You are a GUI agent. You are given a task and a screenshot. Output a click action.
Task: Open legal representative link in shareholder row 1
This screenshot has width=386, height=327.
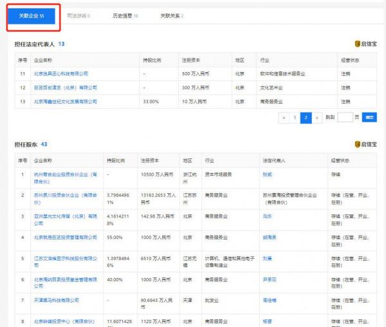268,174
